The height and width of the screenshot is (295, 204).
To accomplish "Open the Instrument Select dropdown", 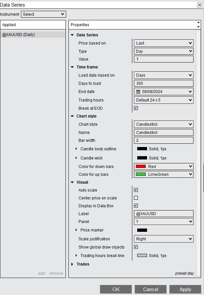I will pos(44,14).
